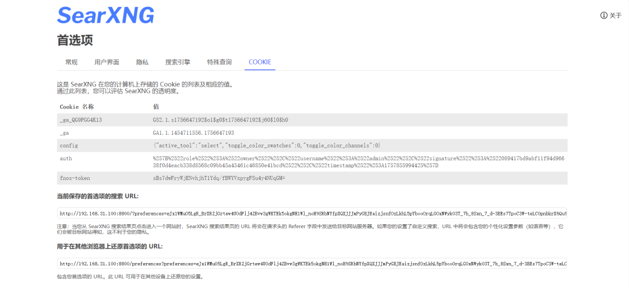Click the restore preferences URL field
629x288 pixels.
(x=312, y=264)
